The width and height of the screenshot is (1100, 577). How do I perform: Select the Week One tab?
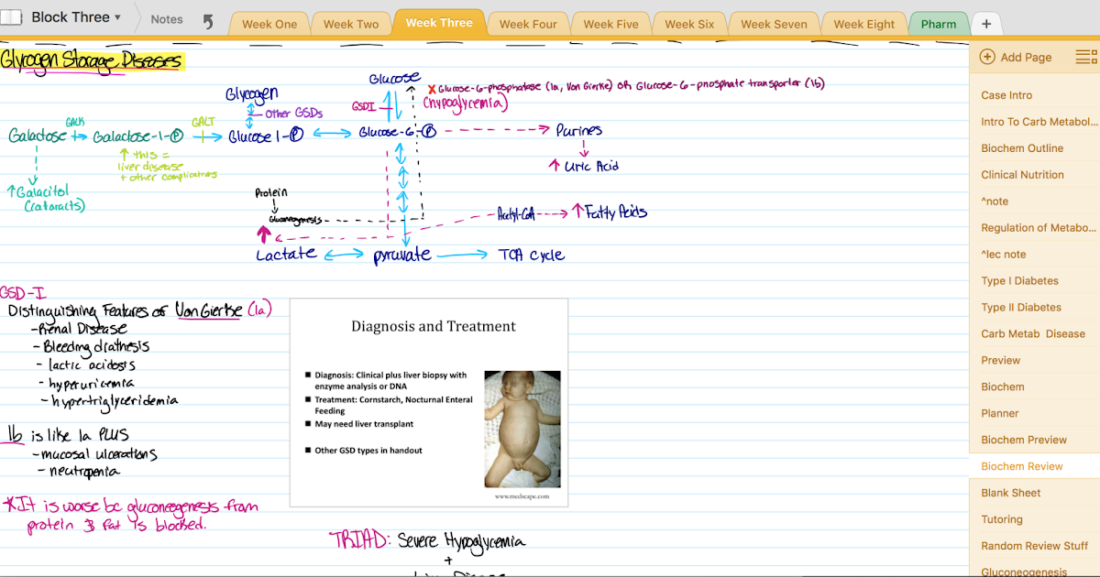pyautogui.click(x=269, y=25)
